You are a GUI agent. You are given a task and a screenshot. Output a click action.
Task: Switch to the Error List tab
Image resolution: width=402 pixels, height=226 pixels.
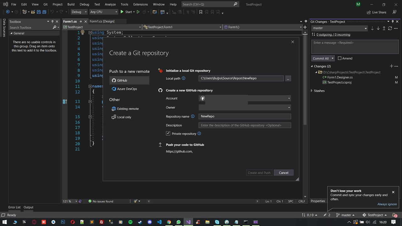14,207
